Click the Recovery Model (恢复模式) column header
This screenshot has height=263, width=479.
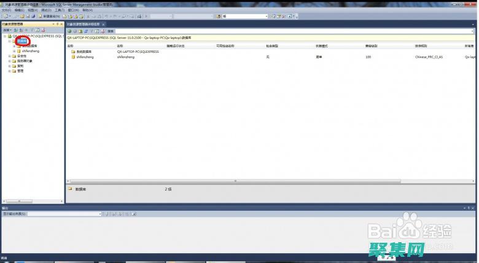click(322, 45)
